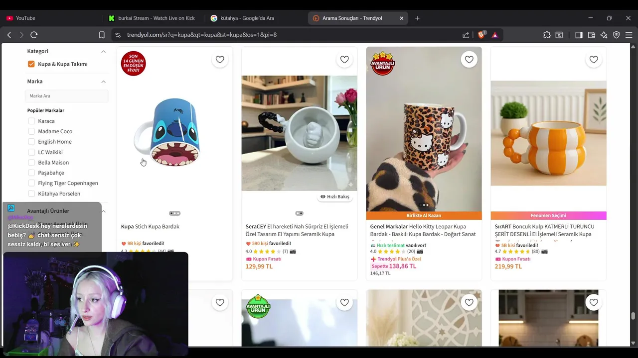Screen dimensions: 638x358
Task: Click heart icon on Hello Kitty Leopar mug
Action: point(469,60)
